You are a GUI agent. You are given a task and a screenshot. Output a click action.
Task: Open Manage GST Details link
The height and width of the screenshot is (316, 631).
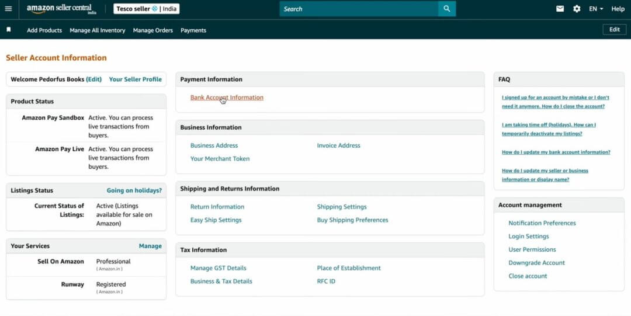(x=218, y=268)
